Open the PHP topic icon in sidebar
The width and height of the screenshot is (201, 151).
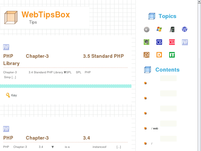pyautogui.click(x=185, y=42)
